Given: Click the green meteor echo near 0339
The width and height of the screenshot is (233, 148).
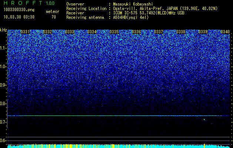Looking at the screenshot, I should pos(204,120).
